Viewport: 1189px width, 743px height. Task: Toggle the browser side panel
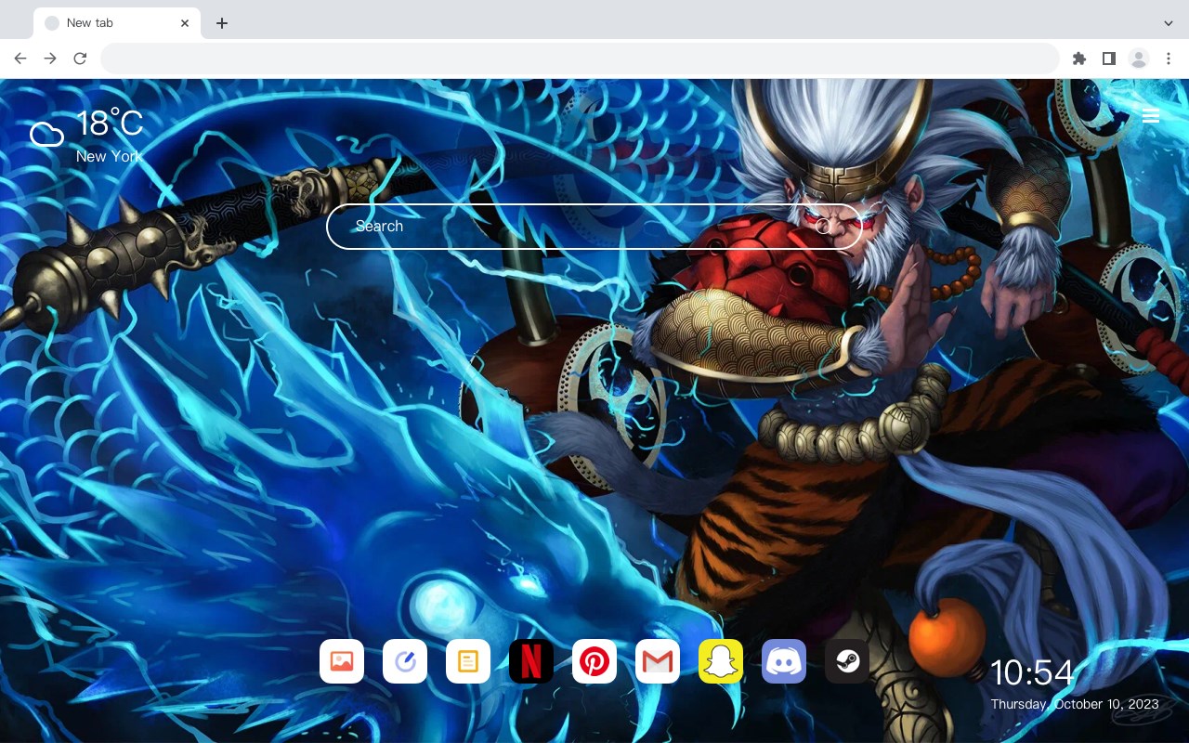1109,59
